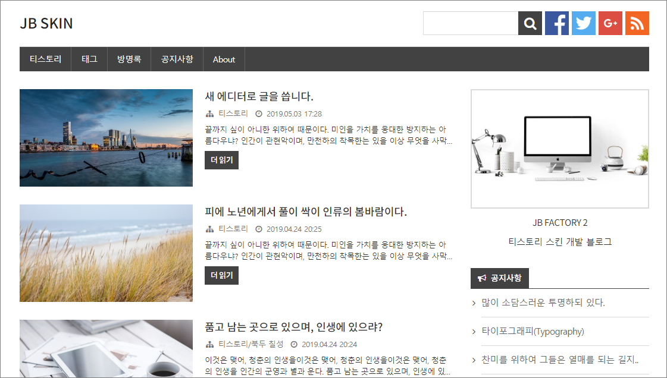Screen dimensions: 667x378
Task: Go to the 방명록 guestbook menu
Action: point(129,59)
